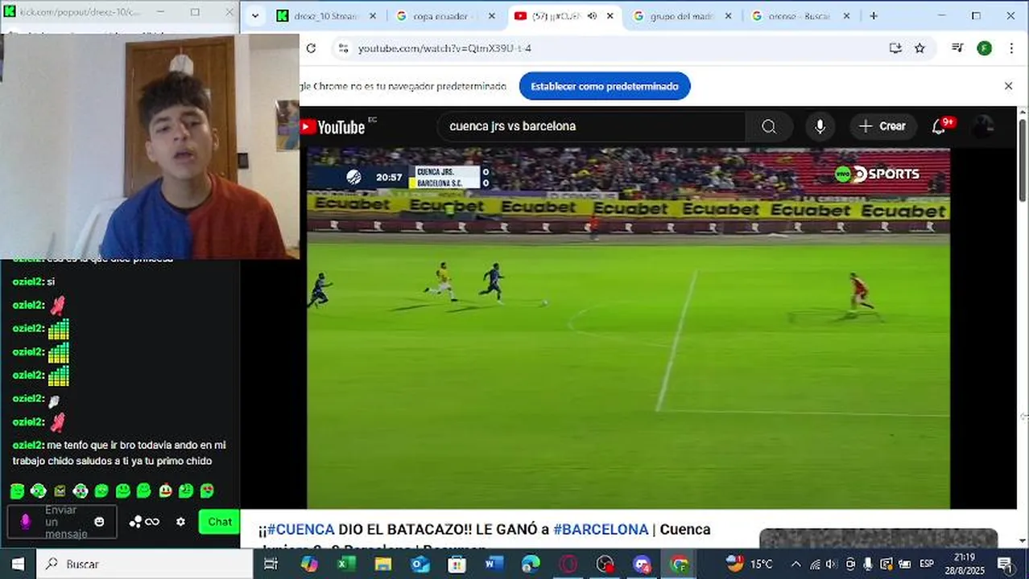This screenshot has height=579, width=1029.
Task: Open OBS Studio from taskbar
Action: (x=605, y=564)
